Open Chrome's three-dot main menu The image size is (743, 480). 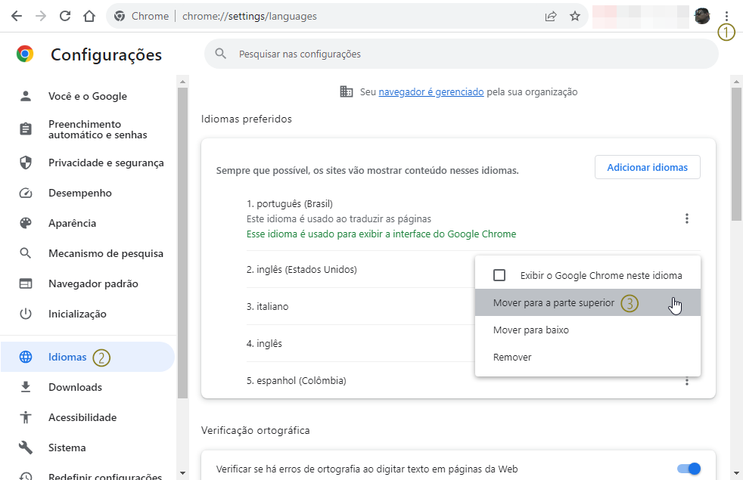[726, 16]
